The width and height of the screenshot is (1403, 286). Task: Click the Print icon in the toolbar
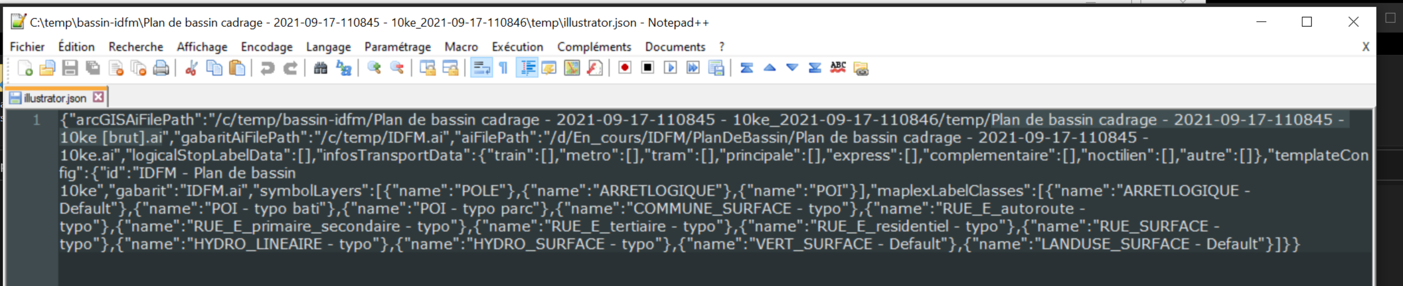click(x=161, y=68)
